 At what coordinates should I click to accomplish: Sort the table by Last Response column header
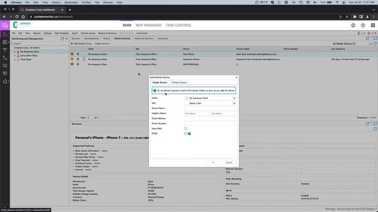[338, 49]
